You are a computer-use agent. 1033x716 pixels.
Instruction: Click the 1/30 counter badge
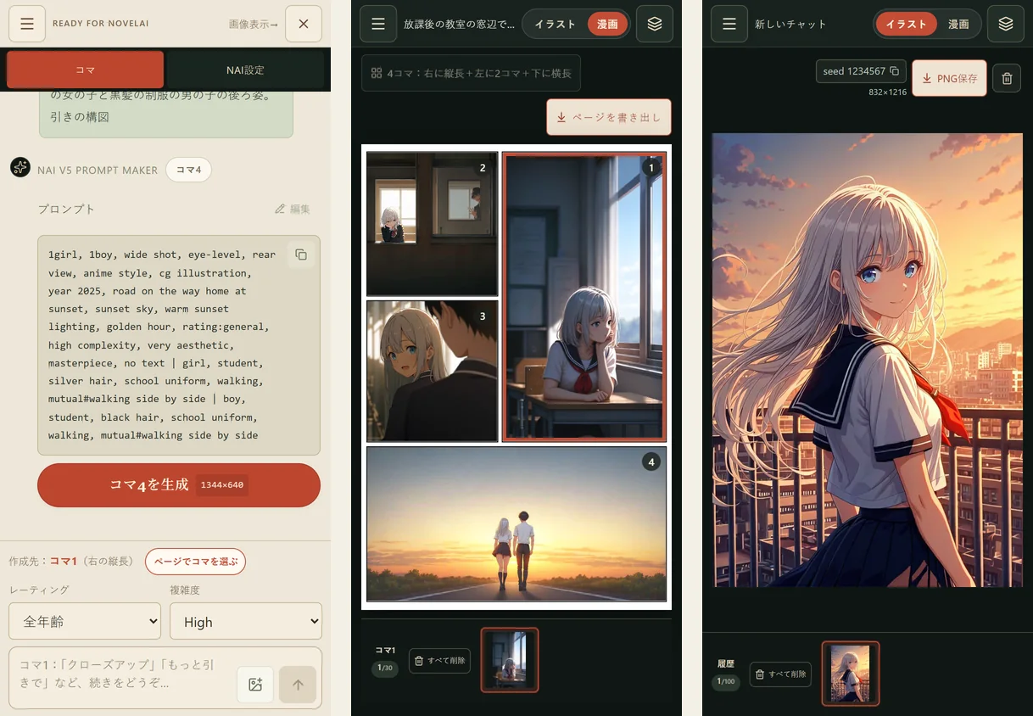[386, 668]
